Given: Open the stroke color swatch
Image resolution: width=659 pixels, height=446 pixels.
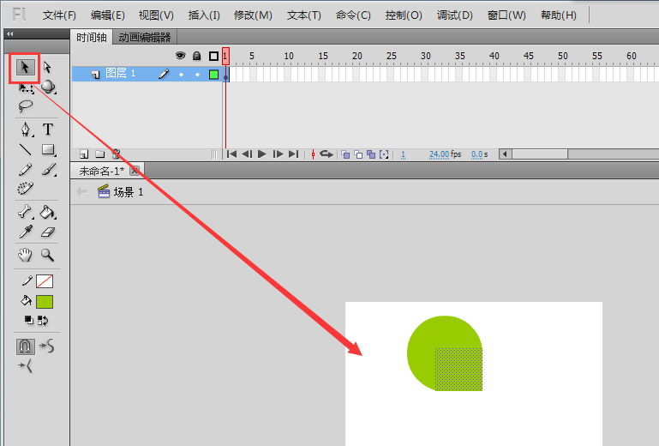Looking at the screenshot, I should point(45,281).
